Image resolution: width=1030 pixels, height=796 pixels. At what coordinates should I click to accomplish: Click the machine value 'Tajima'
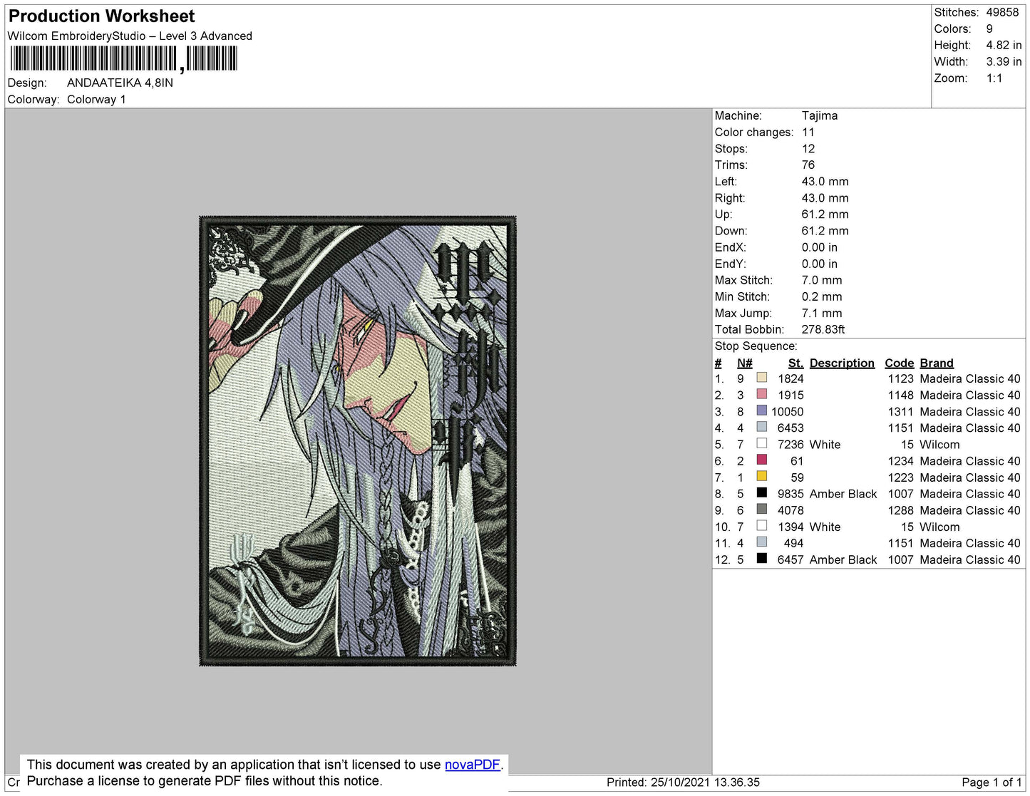click(820, 115)
